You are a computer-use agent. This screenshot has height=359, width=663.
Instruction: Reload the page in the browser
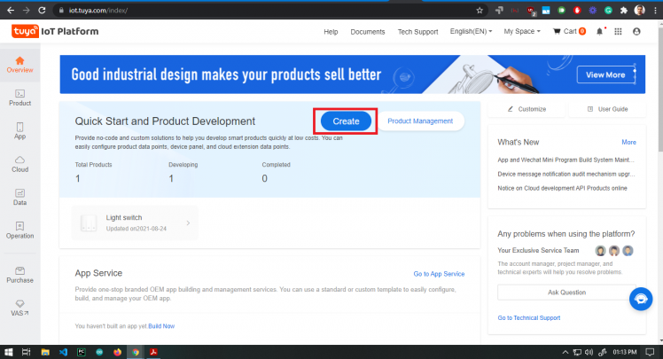coord(42,10)
